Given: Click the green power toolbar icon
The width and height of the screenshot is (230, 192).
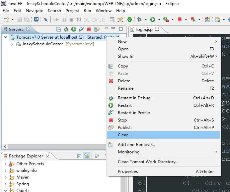Looking at the screenshot, I should [x=130, y=19].
